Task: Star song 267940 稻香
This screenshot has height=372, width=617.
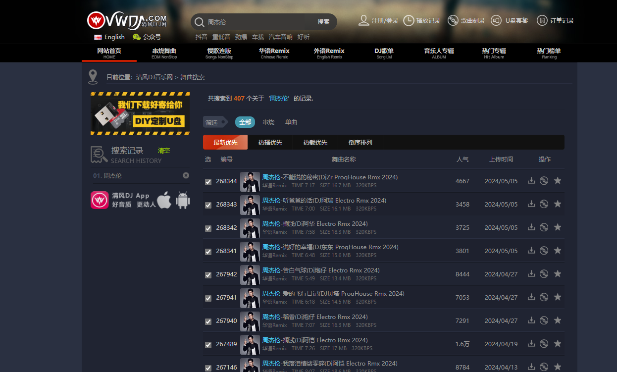Action: (x=558, y=320)
